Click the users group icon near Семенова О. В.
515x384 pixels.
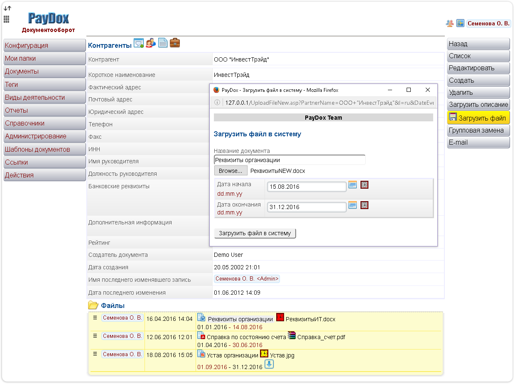coord(449,23)
